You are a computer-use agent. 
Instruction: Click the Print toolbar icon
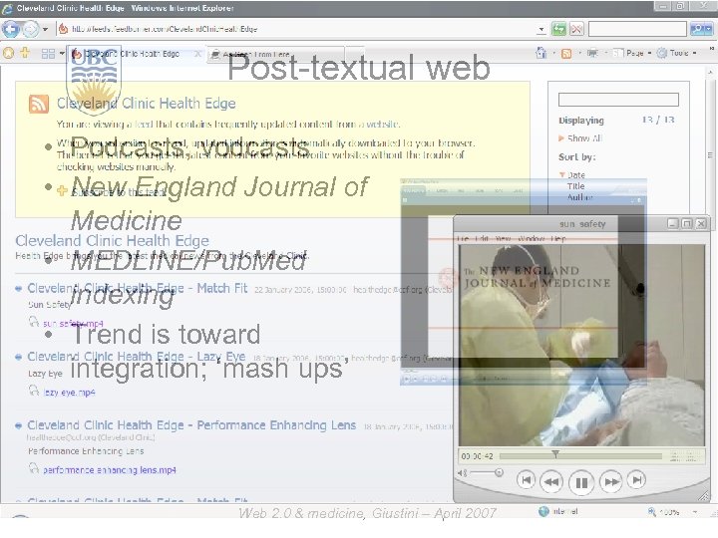[592, 53]
